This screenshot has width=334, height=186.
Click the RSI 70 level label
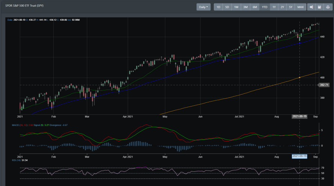pyautogui.click(x=323, y=168)
